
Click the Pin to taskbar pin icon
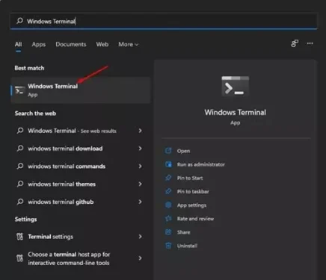(168, 191)
